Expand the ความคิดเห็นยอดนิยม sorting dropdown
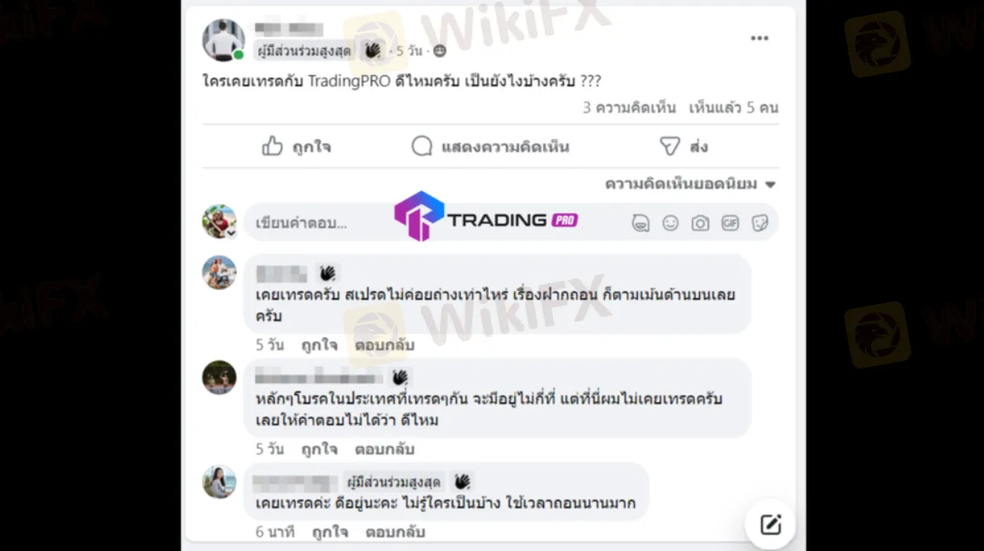This screenshot has height=551, width=984. 690,184
